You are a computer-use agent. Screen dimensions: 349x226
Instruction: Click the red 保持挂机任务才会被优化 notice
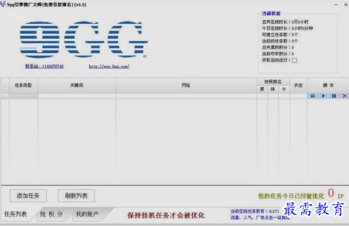point(166,215)
